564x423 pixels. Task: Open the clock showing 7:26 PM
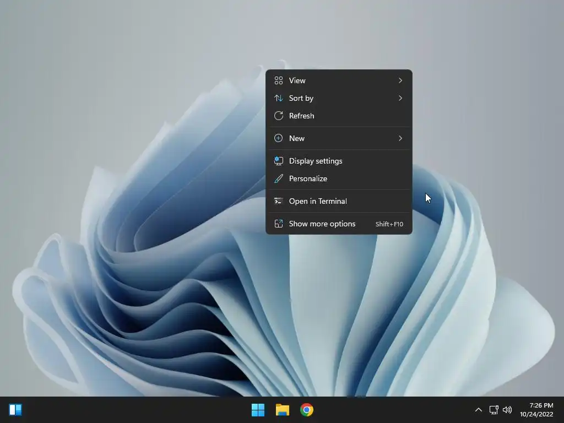536,410
